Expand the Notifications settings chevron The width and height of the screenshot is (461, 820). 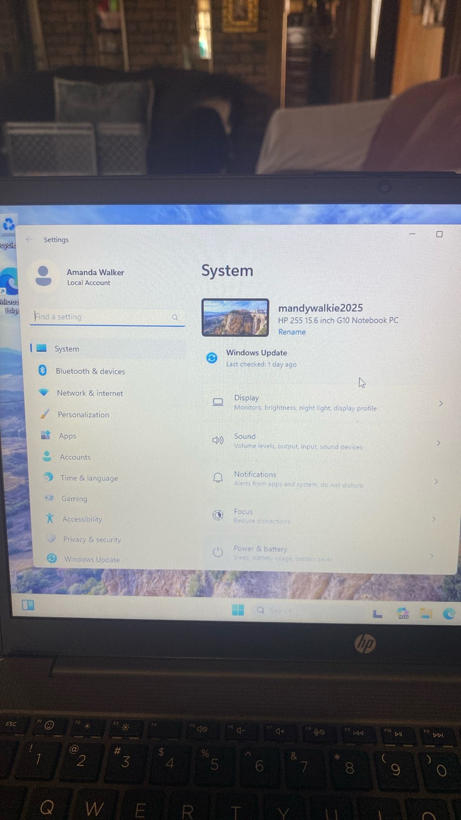(436, 481)
